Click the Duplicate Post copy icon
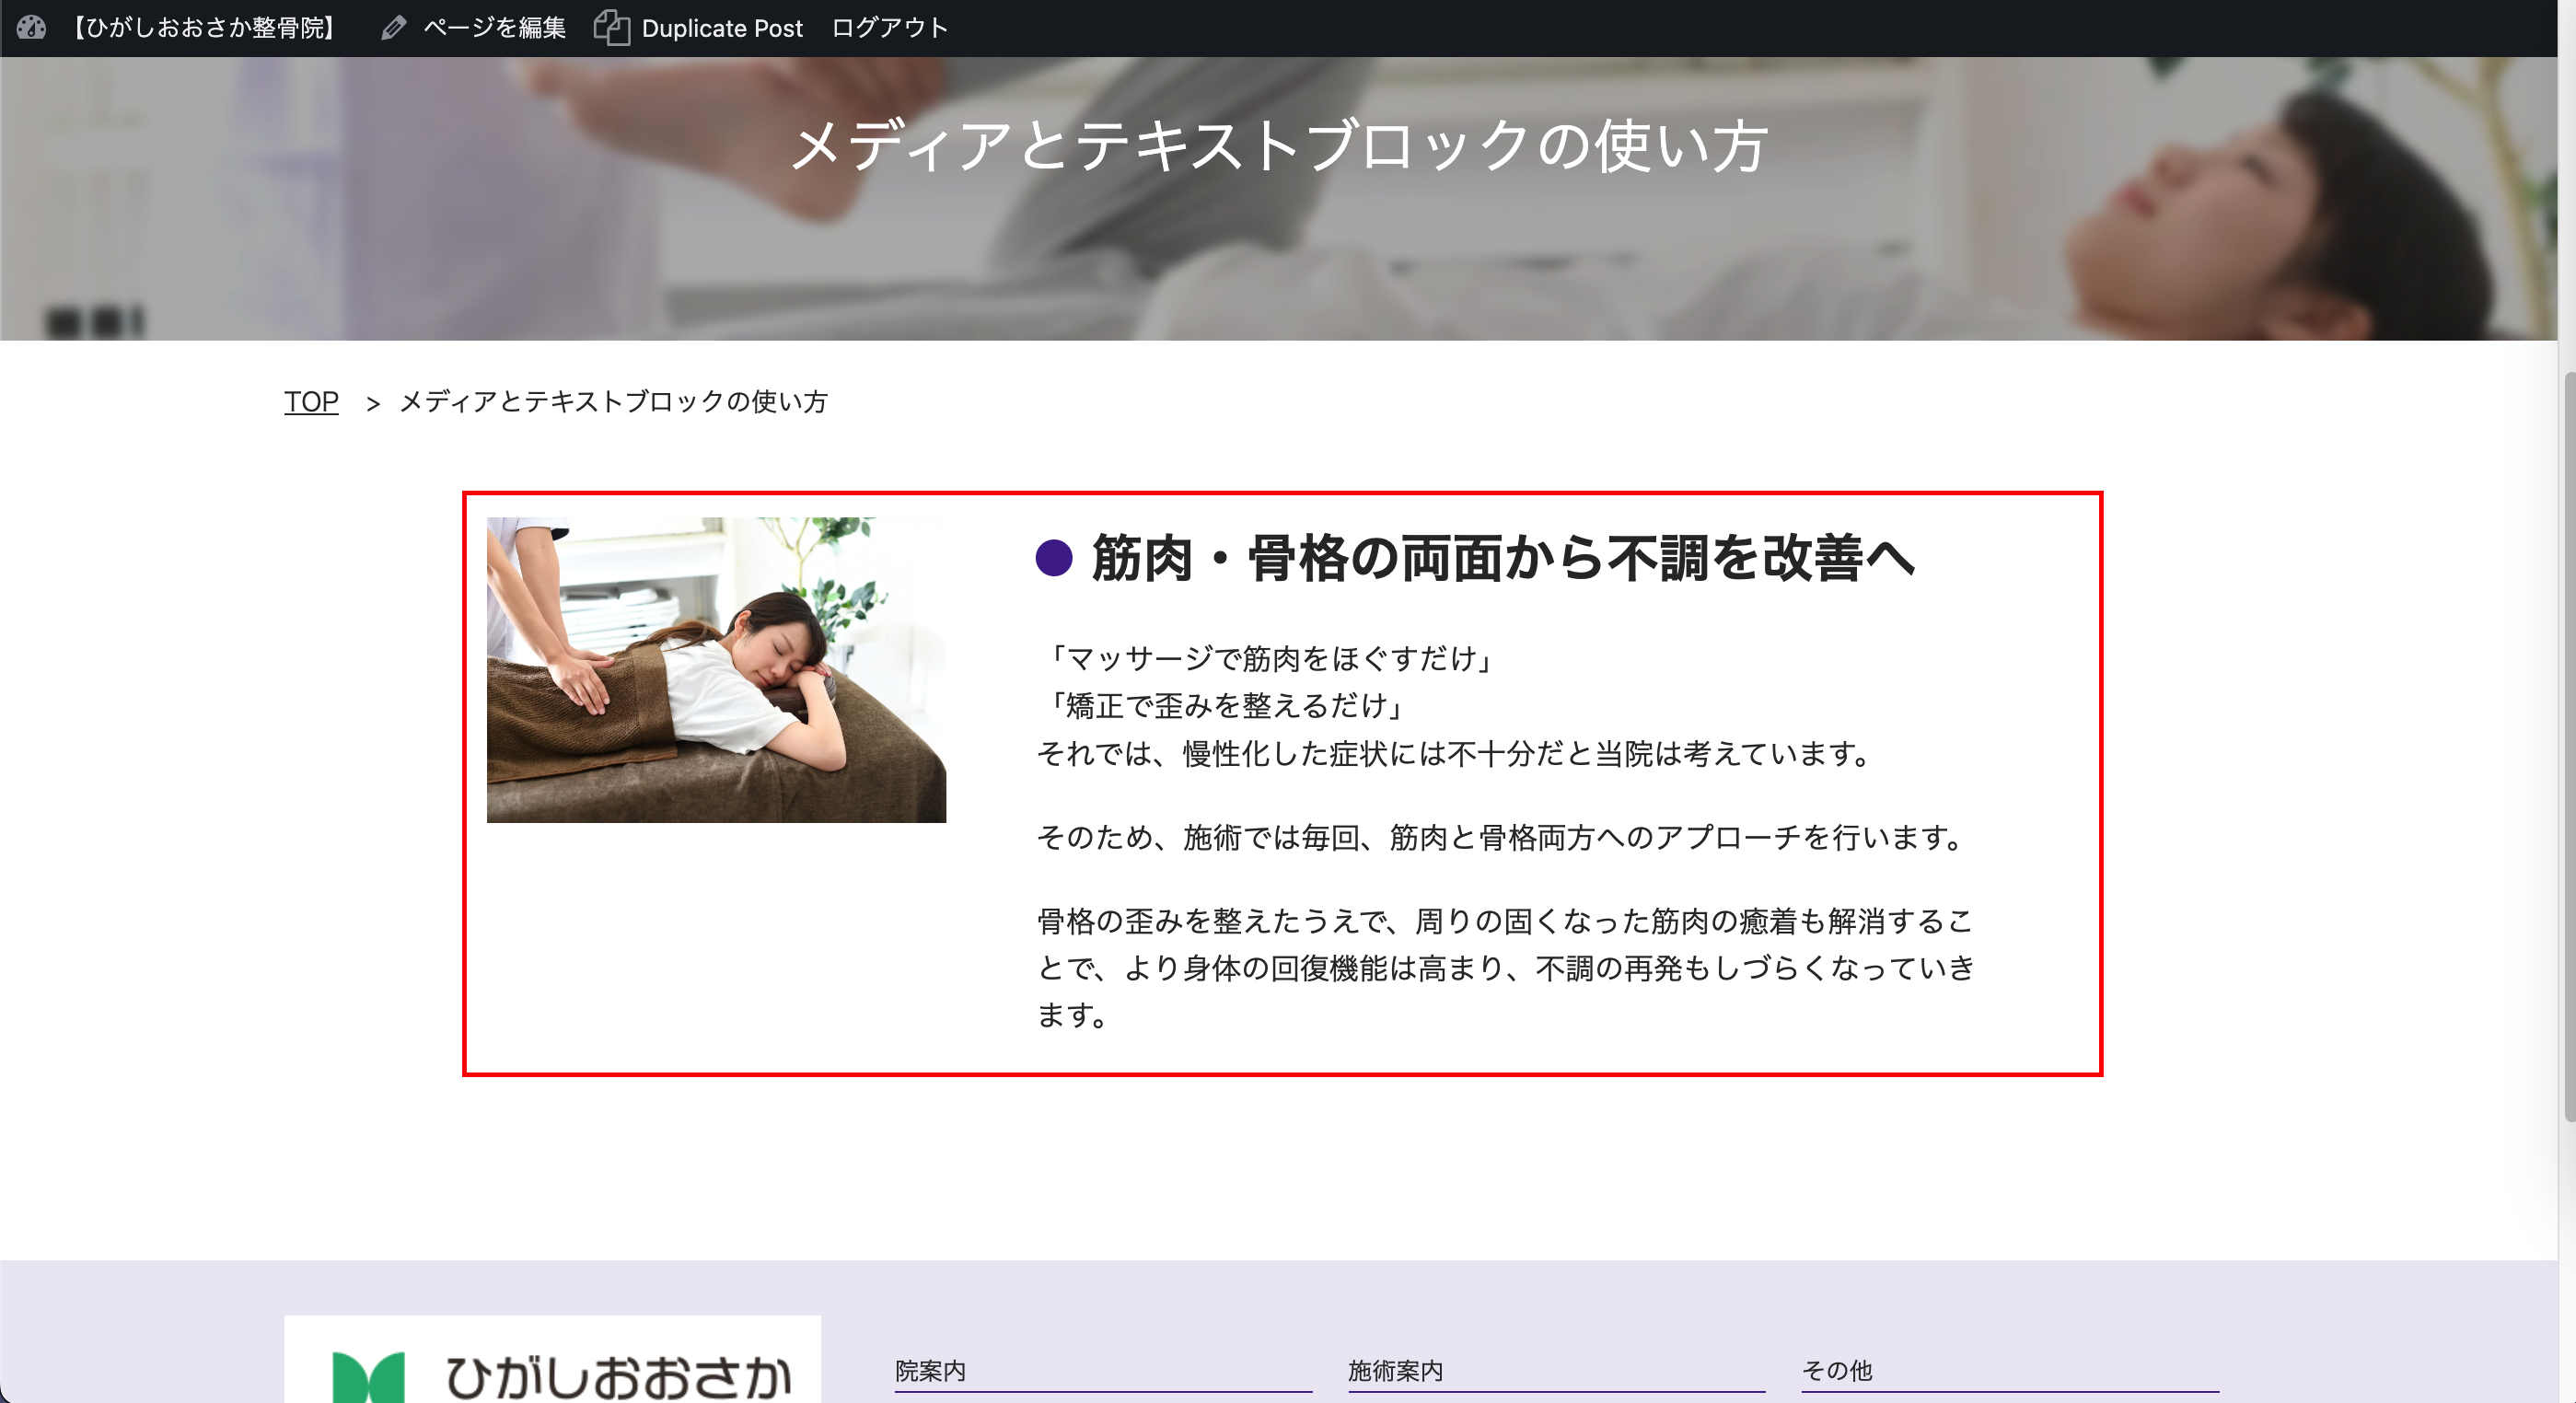 tap(612, 28)
